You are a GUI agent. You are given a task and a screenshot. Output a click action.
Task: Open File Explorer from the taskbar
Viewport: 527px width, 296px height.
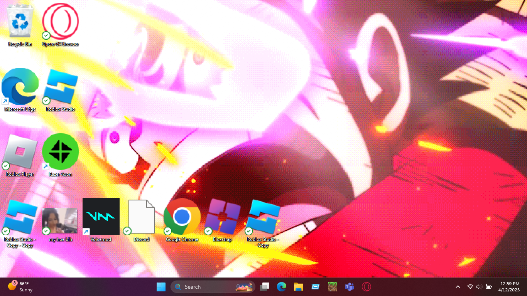[299, 287]
